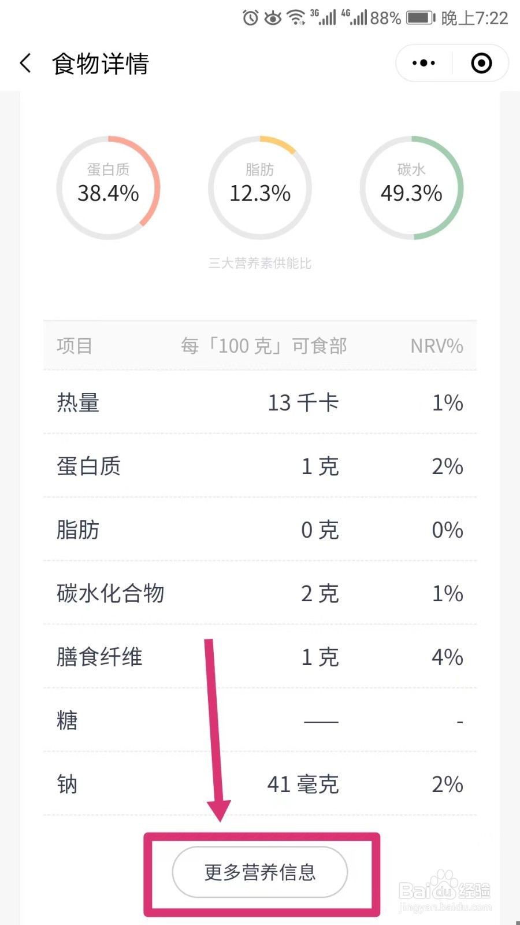Screen dimensions: 520x925
Task: Select the 碳水化合物 table row
Action: (x=260, y=593)
